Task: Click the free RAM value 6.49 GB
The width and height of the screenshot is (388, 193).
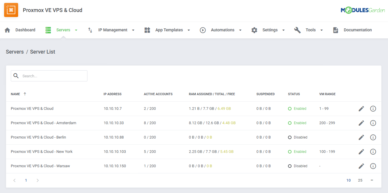Action: click(x=224, y=109)
